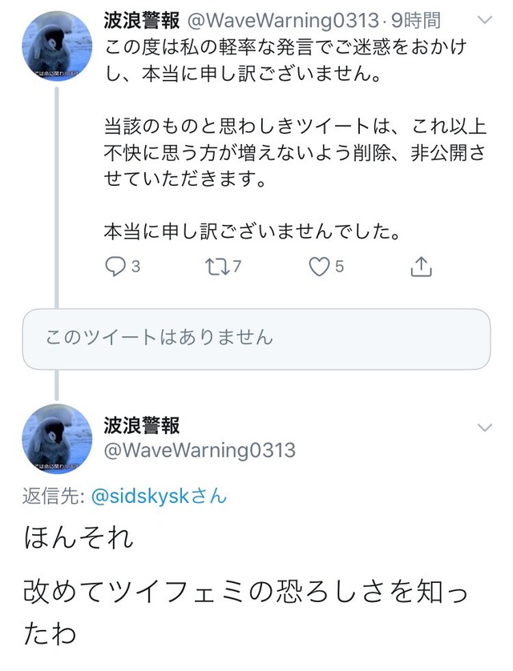Open the reply icon on the apology tweet
This screenshot has width=513, height=671.
click(x=116, y=265)
